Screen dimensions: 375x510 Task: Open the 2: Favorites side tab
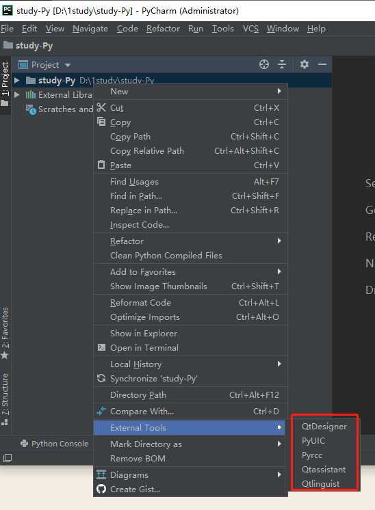click(5, 333)
